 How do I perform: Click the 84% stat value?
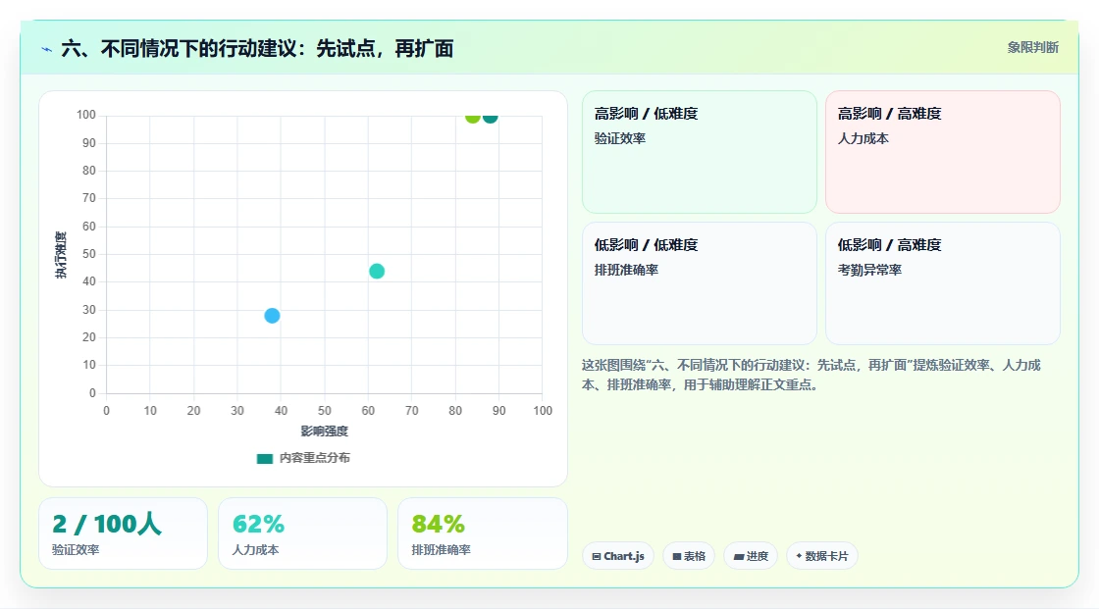[438, 524]
